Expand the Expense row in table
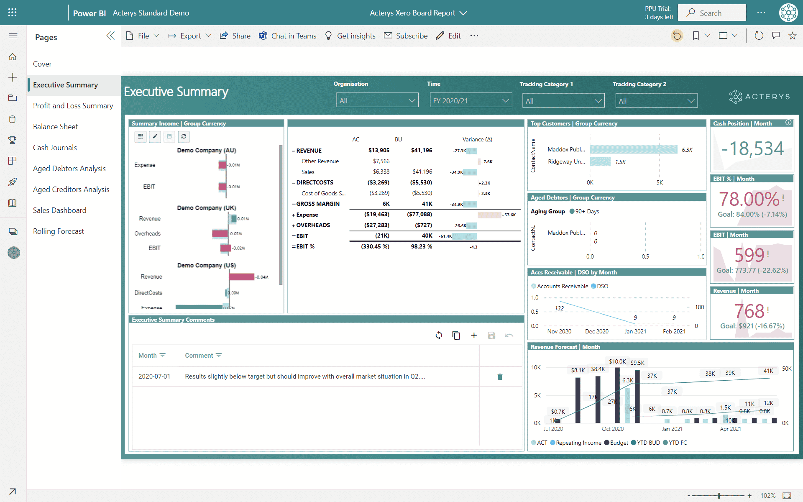 (293, 215)
